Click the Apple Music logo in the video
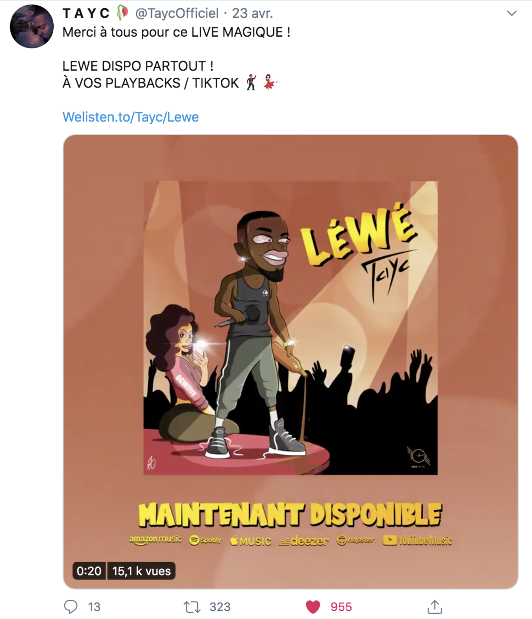Viewport: 532px width, 619px height. pos(251,541)
